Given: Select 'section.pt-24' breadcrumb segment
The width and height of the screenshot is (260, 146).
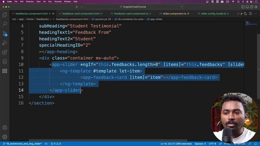Looking at the screenshot, I should [x=101, y=19].
